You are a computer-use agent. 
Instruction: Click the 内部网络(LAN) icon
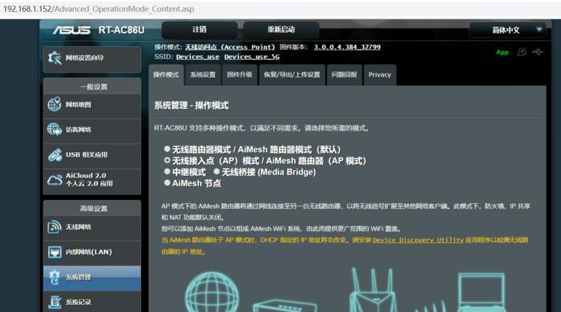[x=54, y=252]
